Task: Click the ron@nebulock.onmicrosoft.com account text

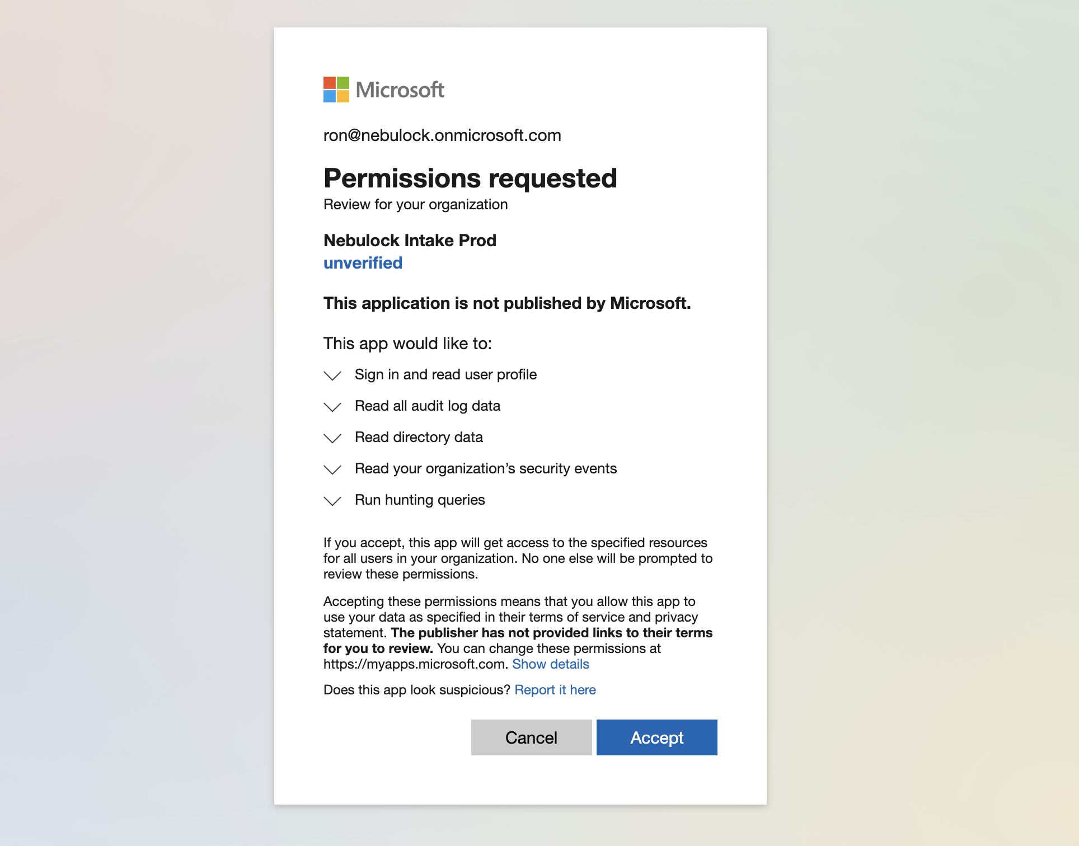Action: (442, 135)
